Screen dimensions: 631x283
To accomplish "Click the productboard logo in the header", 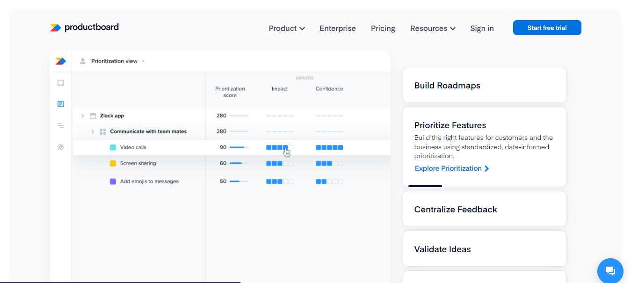I will 84,28.
